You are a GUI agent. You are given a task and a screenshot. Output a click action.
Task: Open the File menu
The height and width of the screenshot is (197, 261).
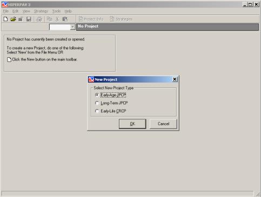(x=6, y=11)
